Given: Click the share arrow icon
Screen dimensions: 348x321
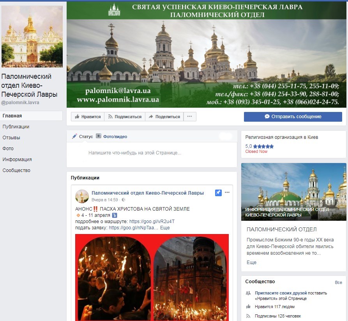Looking at the screenshot, I should coord(151,117).
